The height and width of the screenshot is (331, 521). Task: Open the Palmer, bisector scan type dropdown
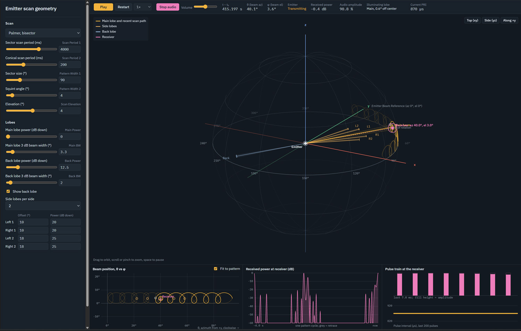[43, 33]
